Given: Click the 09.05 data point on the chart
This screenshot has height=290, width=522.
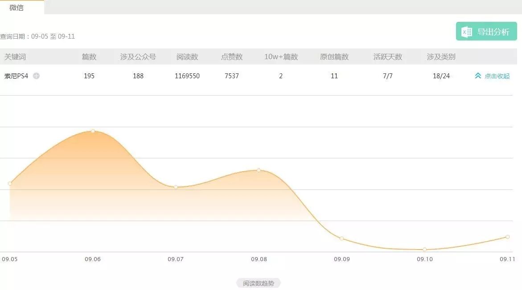Looking at the screenshot, I should tap(10, 183).
